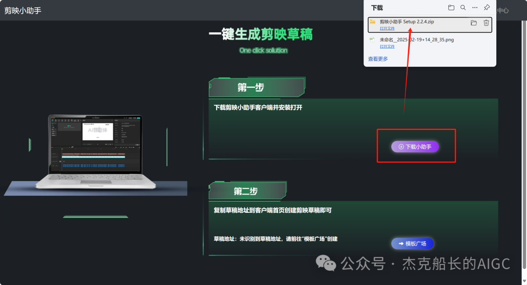Viewport: 527px width, 285px height.
Task: Pin the downloads popup
Action: [486, 7]
